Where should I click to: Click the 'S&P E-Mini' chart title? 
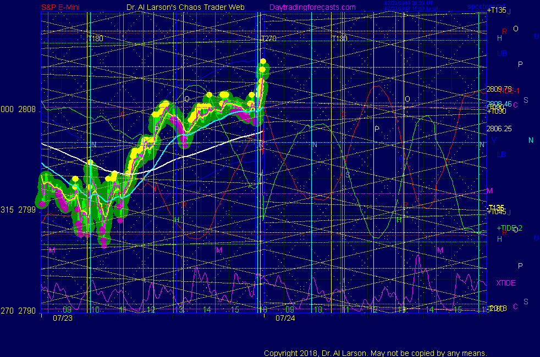point(60,7)
